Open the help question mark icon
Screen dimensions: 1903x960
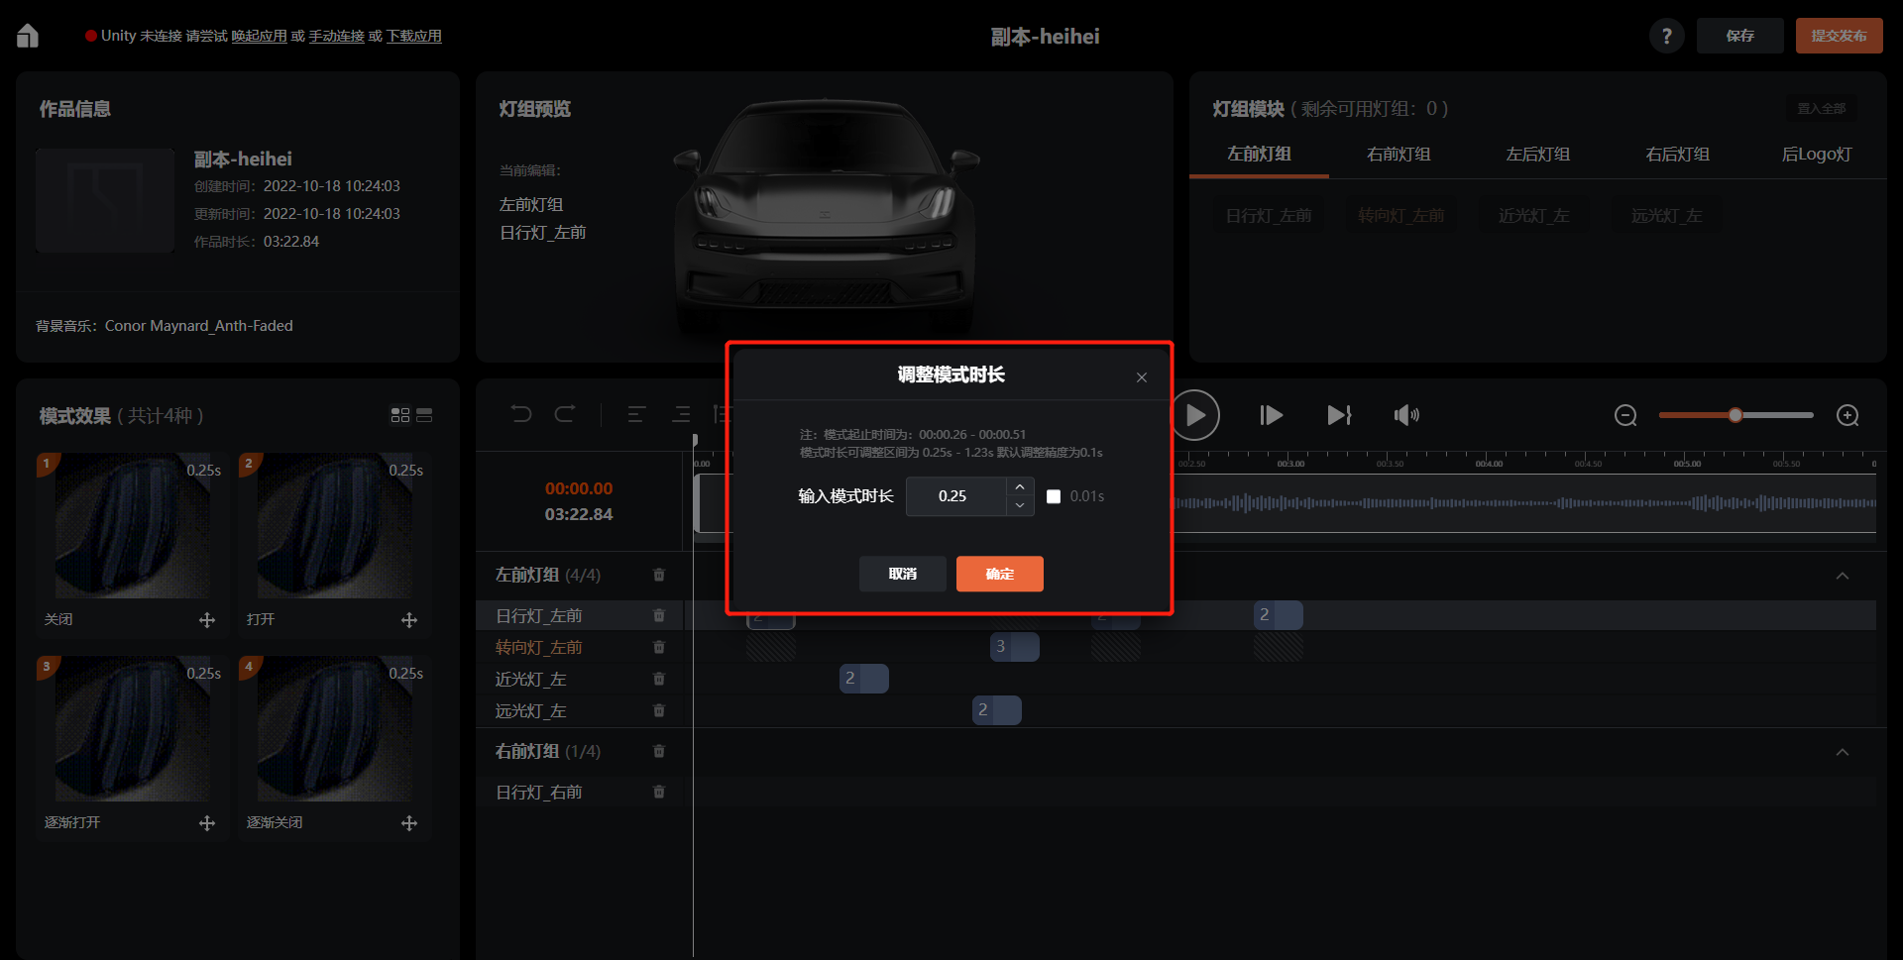(x=1667, y=36)
